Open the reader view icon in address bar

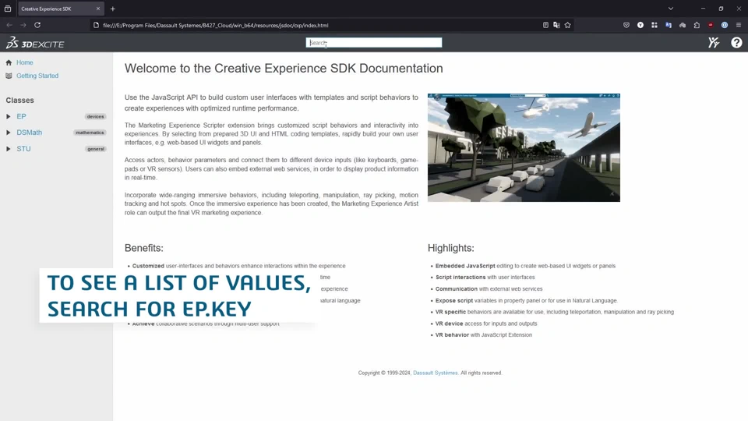(x=545, y=25)
